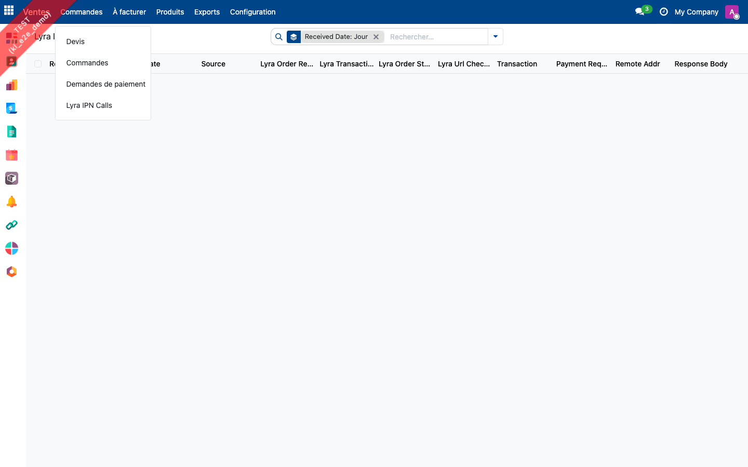This screenshot has width=748, height=467.
Task: Open the Configuration menu
Action: [x=253, y=12]
